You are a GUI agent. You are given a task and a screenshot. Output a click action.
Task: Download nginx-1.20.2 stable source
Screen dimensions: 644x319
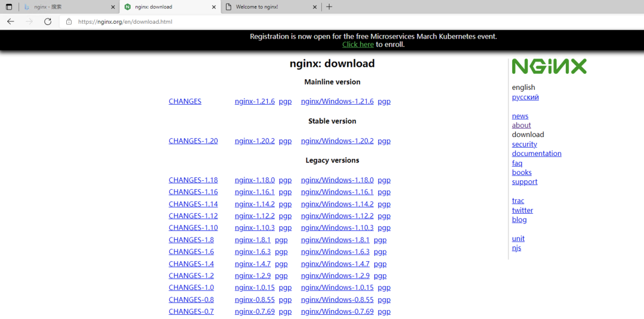(255, 140)
